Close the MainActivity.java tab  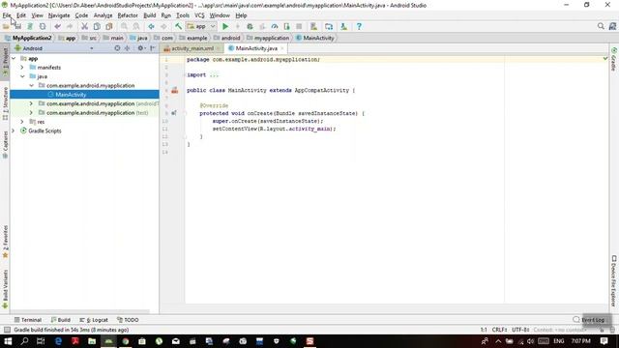tap(281, 48)
